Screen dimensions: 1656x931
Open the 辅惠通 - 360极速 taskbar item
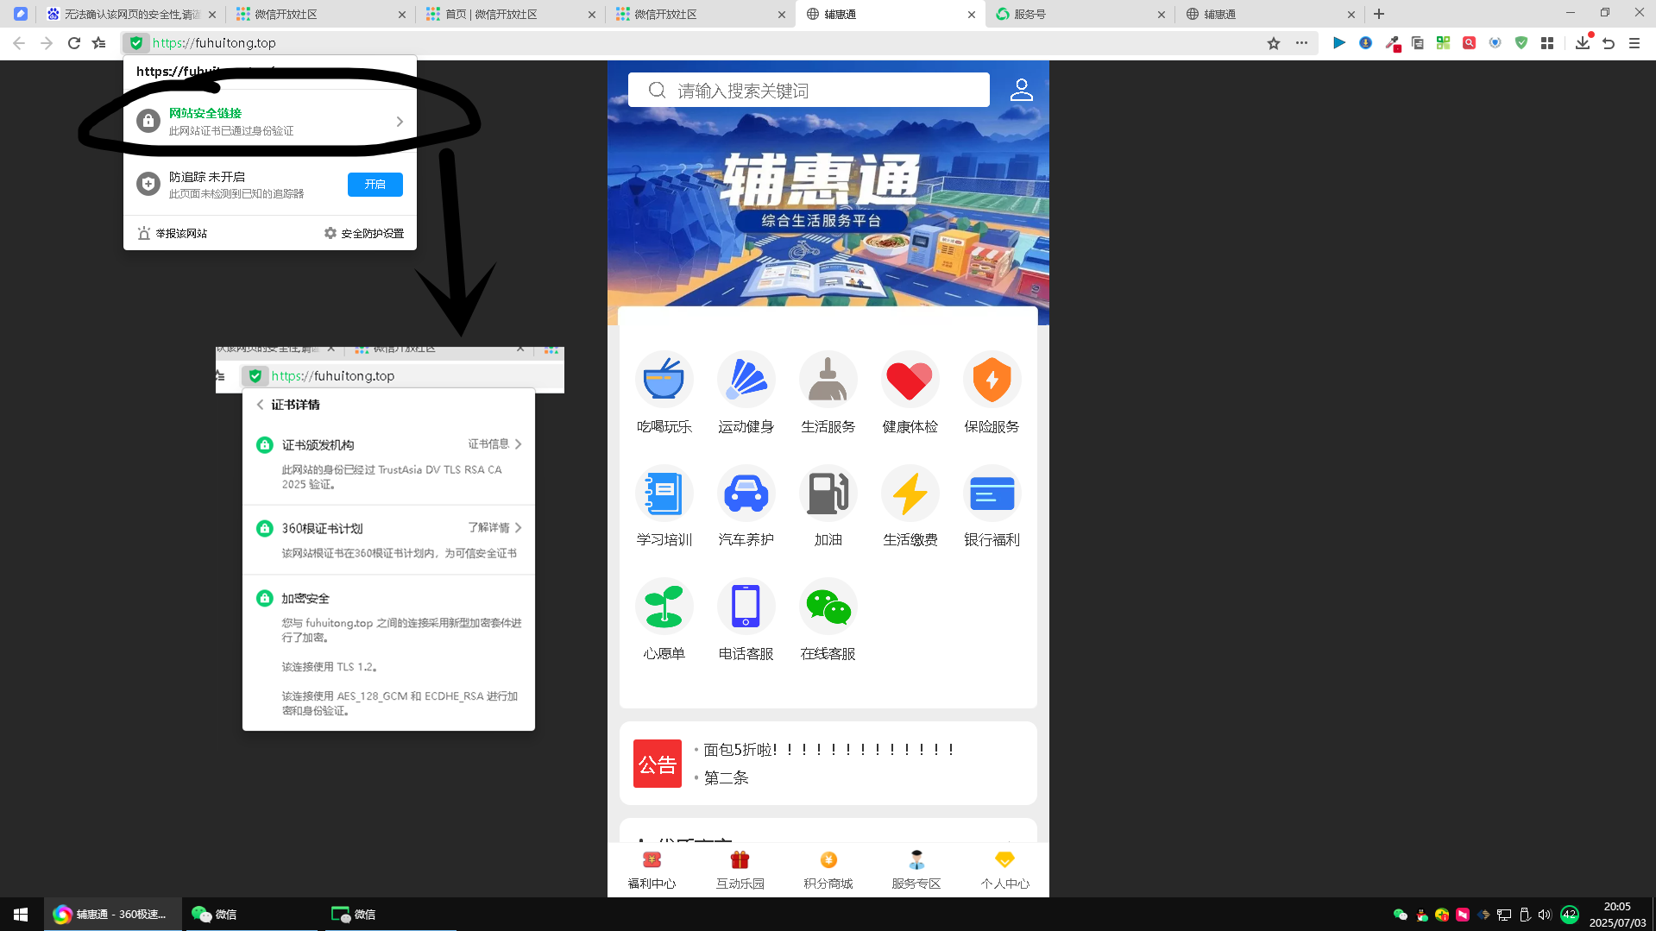(112, 915)
